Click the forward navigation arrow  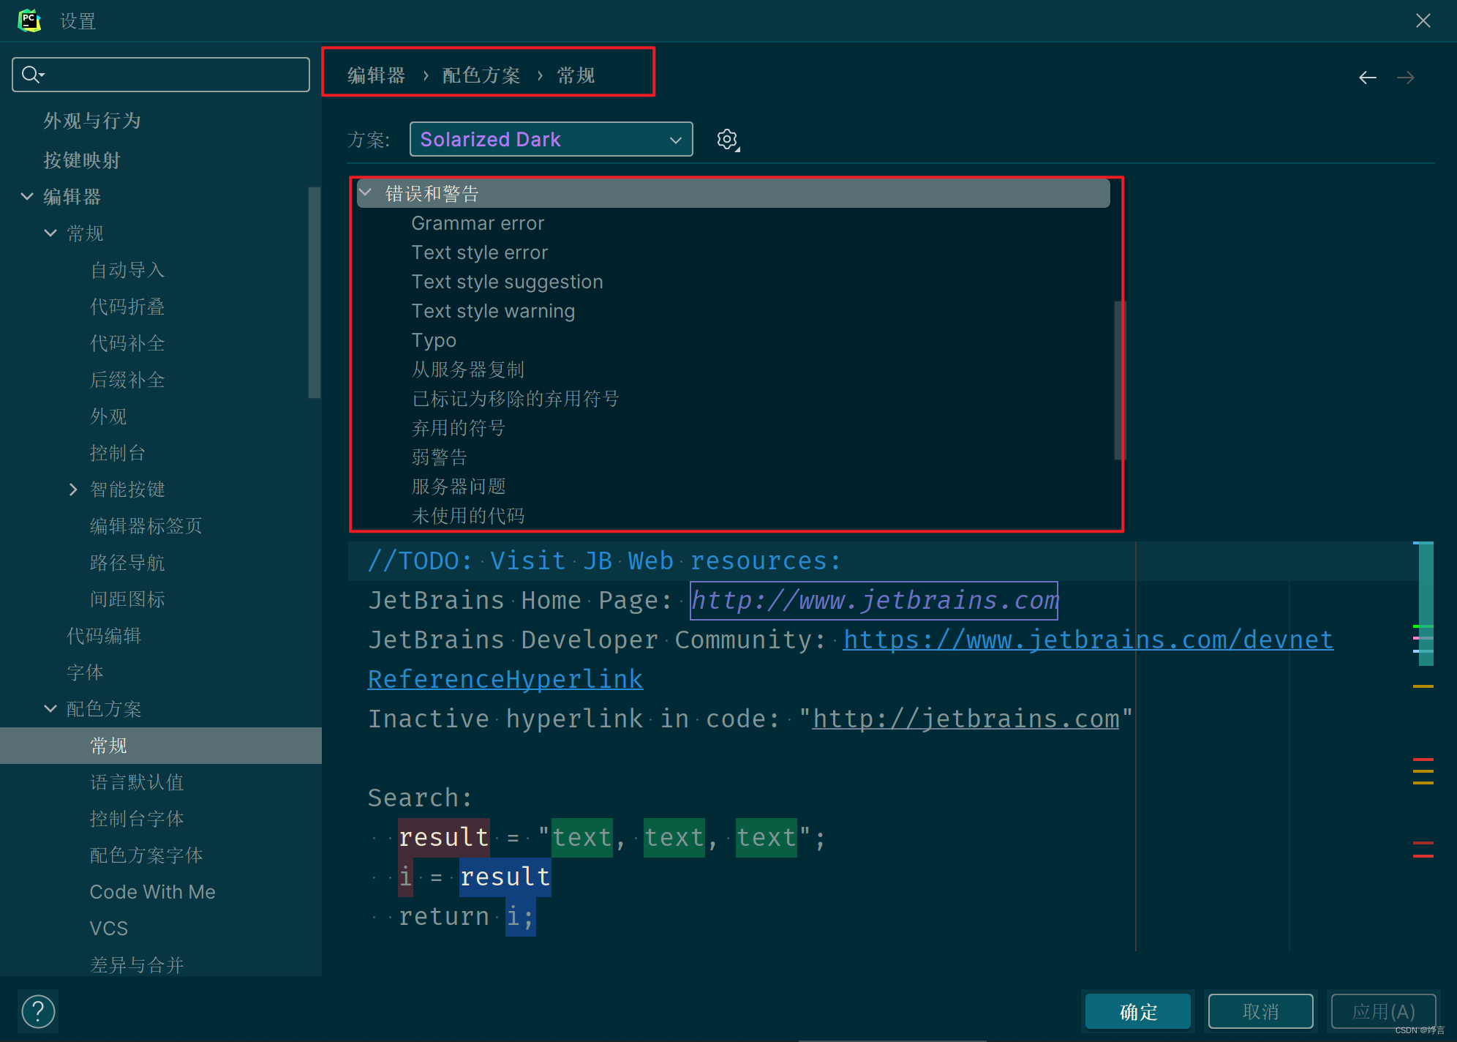[1405, 78]
